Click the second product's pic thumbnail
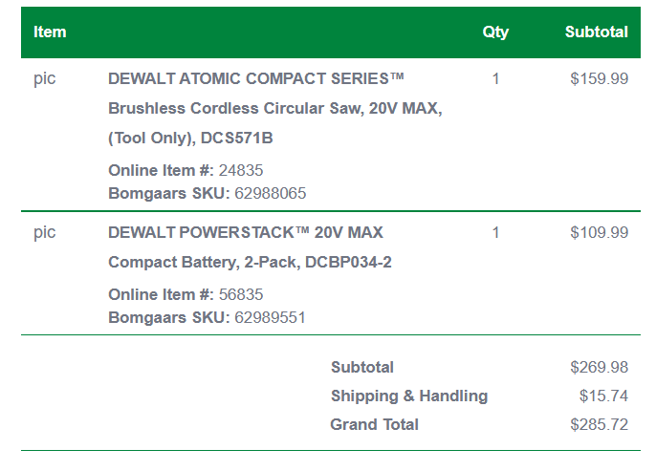 click(45, 232)
